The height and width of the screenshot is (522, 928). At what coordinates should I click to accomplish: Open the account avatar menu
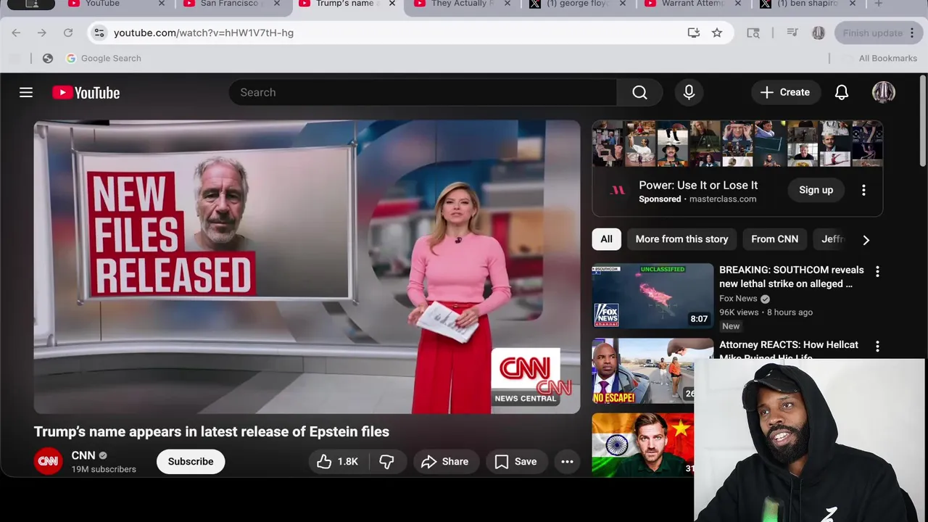click(883, 93)
